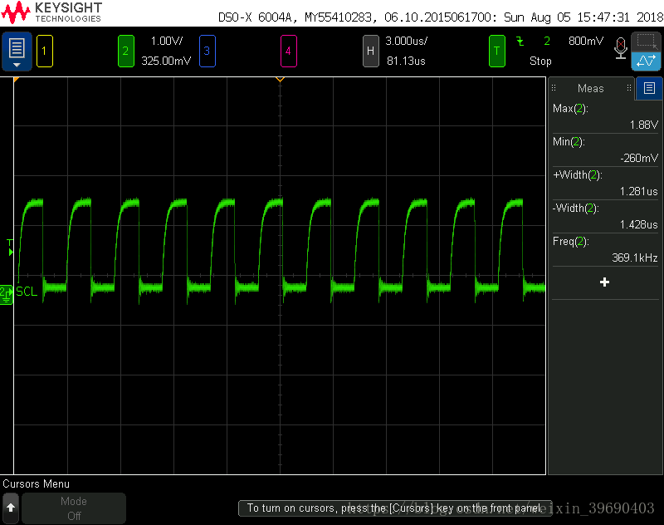Click the Keysight Technologies logo
The height and width of the screenshot is (525, 664).
(x=51, y=12)
